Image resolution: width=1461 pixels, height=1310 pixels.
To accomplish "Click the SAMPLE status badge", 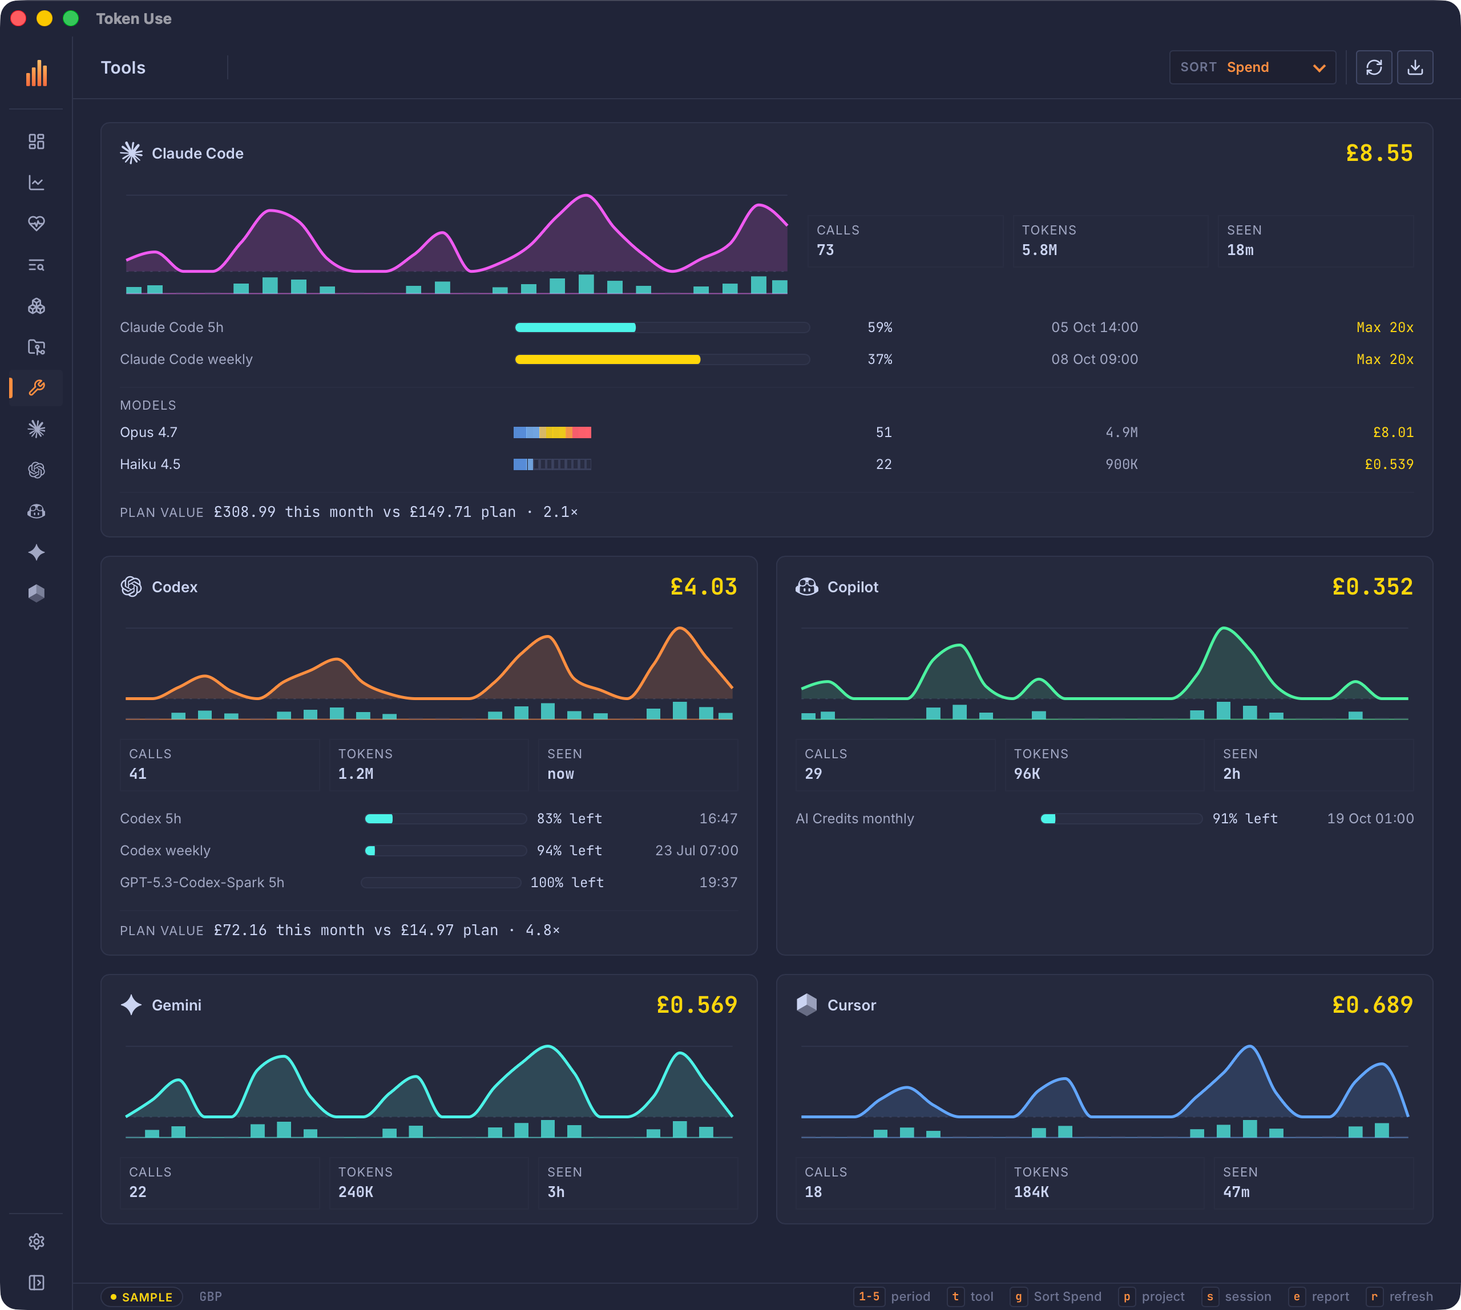I will 141,1297.
